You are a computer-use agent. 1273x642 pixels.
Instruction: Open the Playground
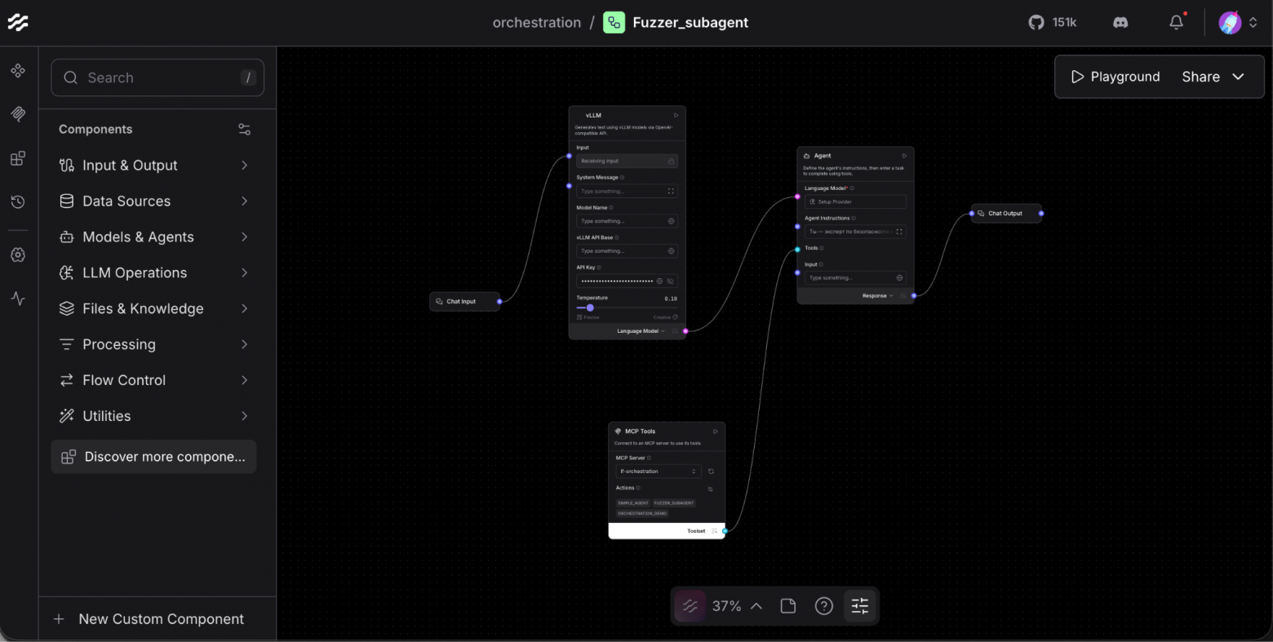coord(1115,77)
